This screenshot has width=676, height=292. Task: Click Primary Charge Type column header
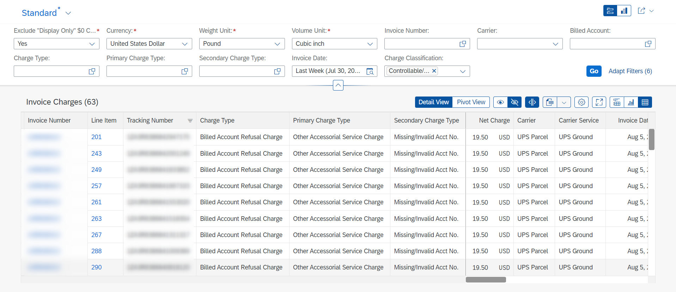click(x=340, y=120)
